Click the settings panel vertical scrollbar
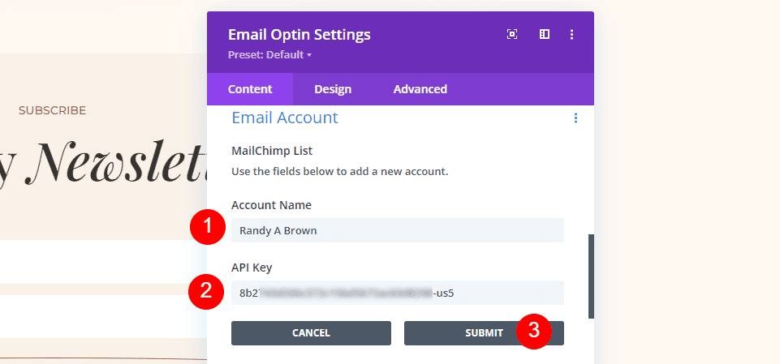 click(591, 276)
